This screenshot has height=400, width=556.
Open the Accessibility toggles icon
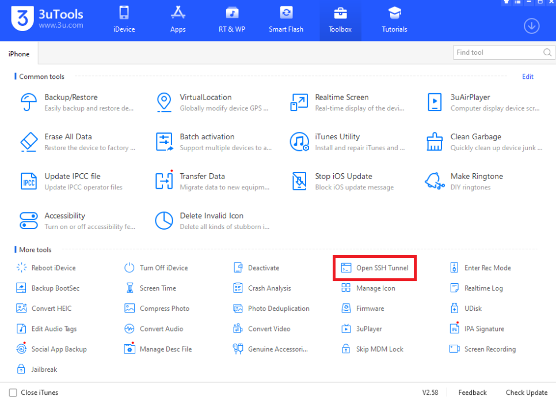point(29,220)
